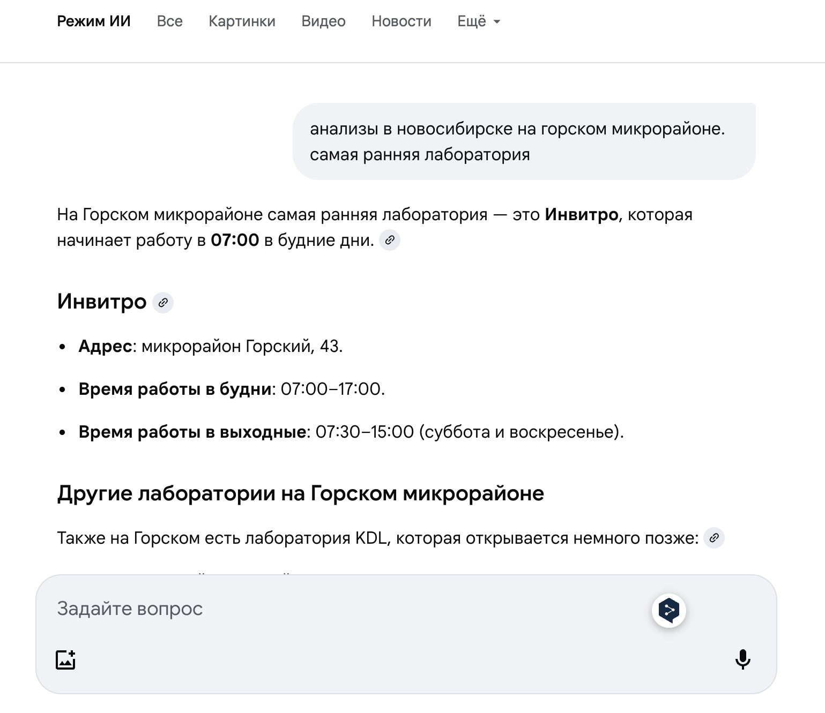Click the Другие лаборатории на Горском микрорайоне heading
The height and width of the screenshot is (713, 825).
(x=300, y=493)
